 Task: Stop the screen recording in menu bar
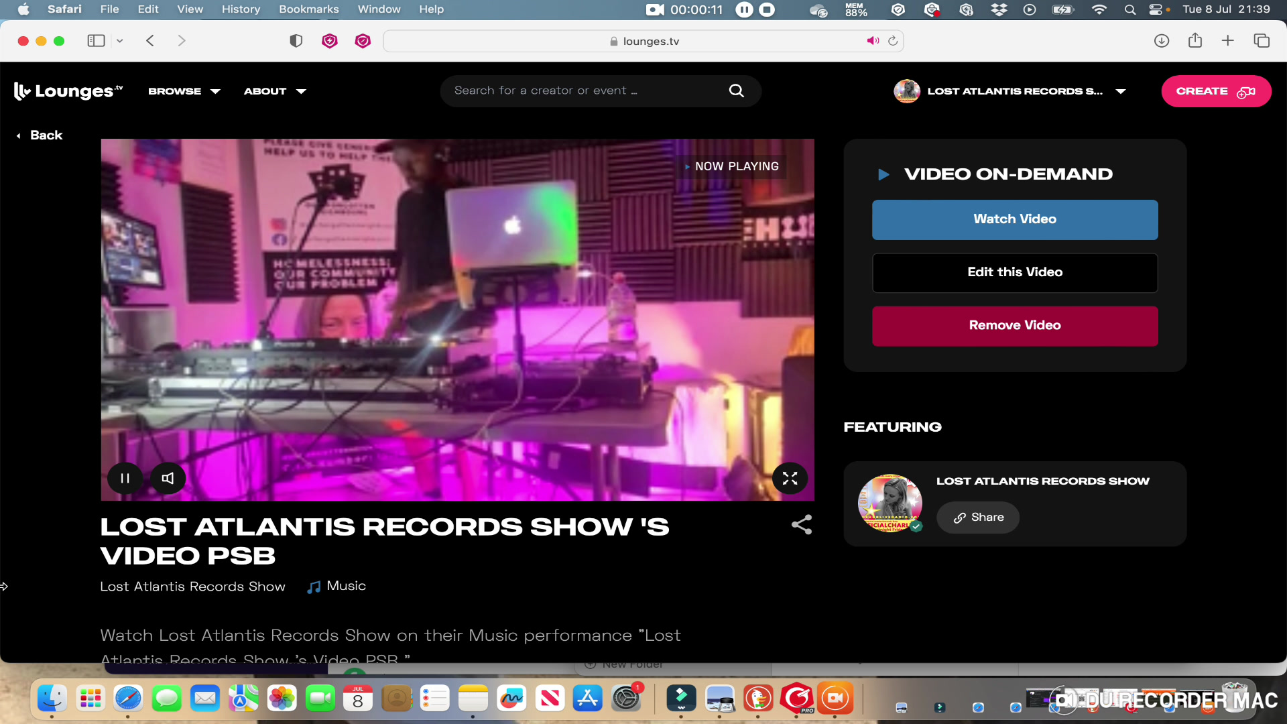point(768,9)
